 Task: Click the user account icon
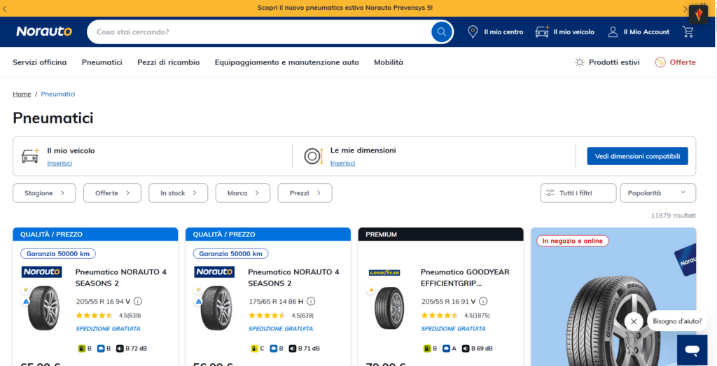click(x=613, y=32)
